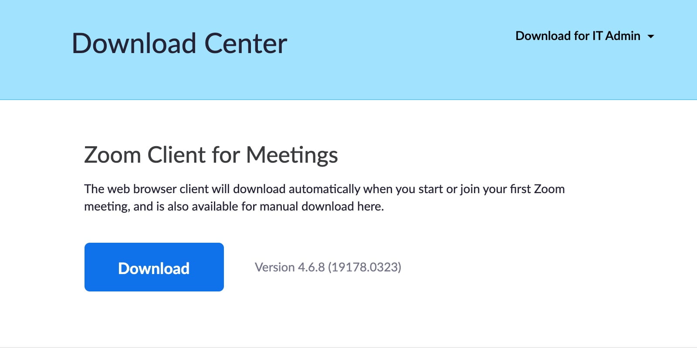
Task: Click the word 'Center' in page title
Action: (x=246, y=43)
